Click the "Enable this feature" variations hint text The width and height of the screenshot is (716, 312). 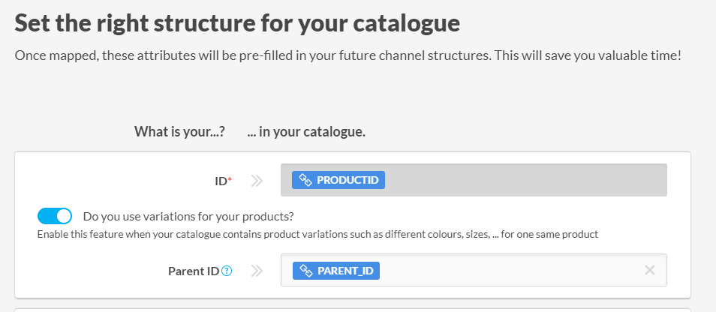tap(317, 235)
